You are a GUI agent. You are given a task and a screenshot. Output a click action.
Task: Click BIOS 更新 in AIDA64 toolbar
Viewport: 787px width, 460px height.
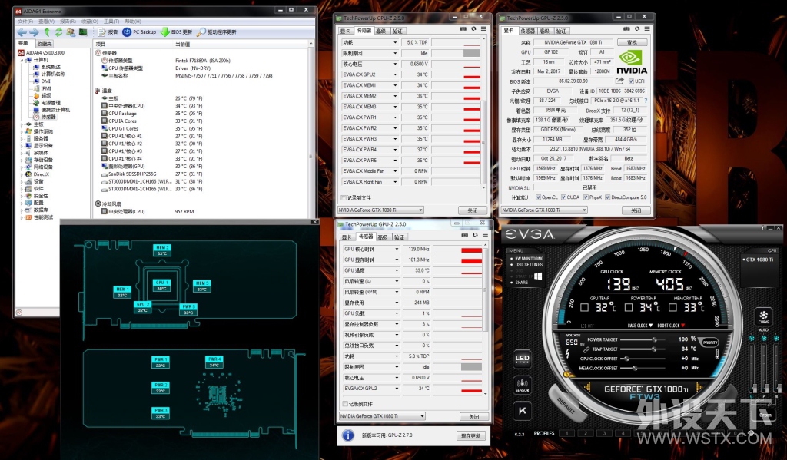177,32
